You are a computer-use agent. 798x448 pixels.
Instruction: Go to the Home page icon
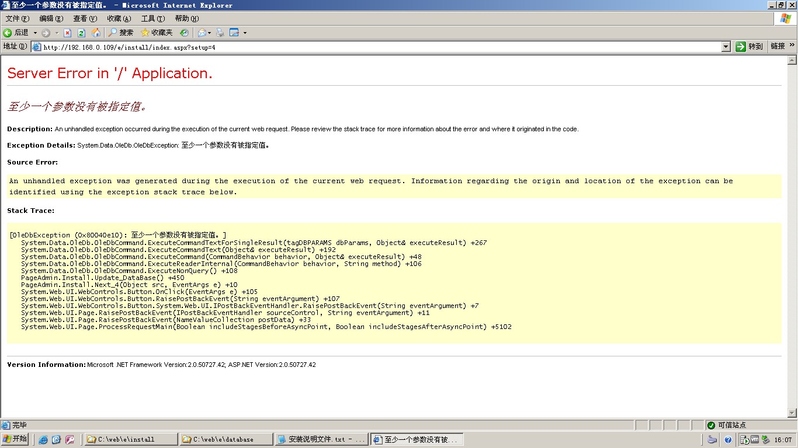(96, 33)
